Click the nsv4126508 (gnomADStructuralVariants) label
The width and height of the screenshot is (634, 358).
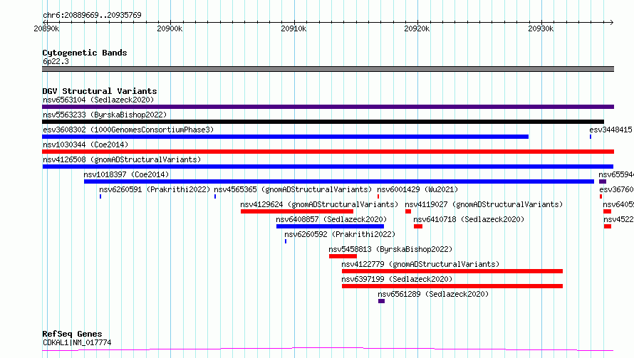122,159
